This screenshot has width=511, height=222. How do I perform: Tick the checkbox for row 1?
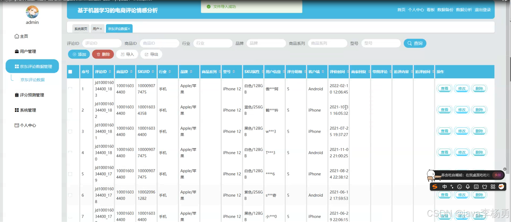[x=70, y=89]
